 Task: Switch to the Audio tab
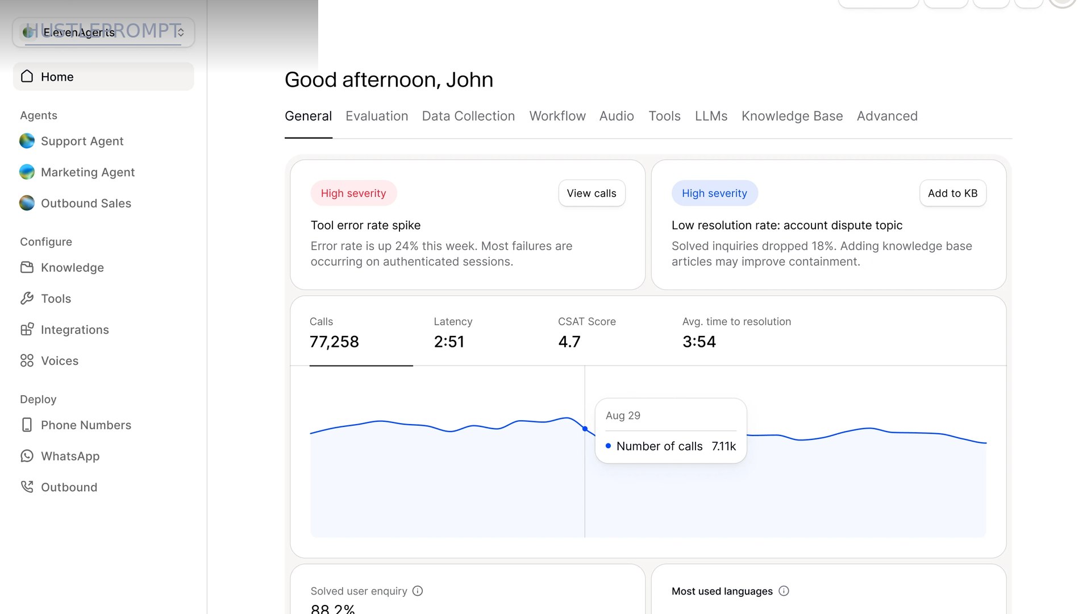pos(617,116)
